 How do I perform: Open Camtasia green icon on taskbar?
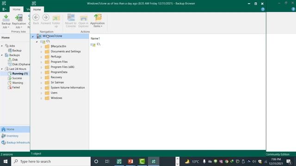point(142,161)
